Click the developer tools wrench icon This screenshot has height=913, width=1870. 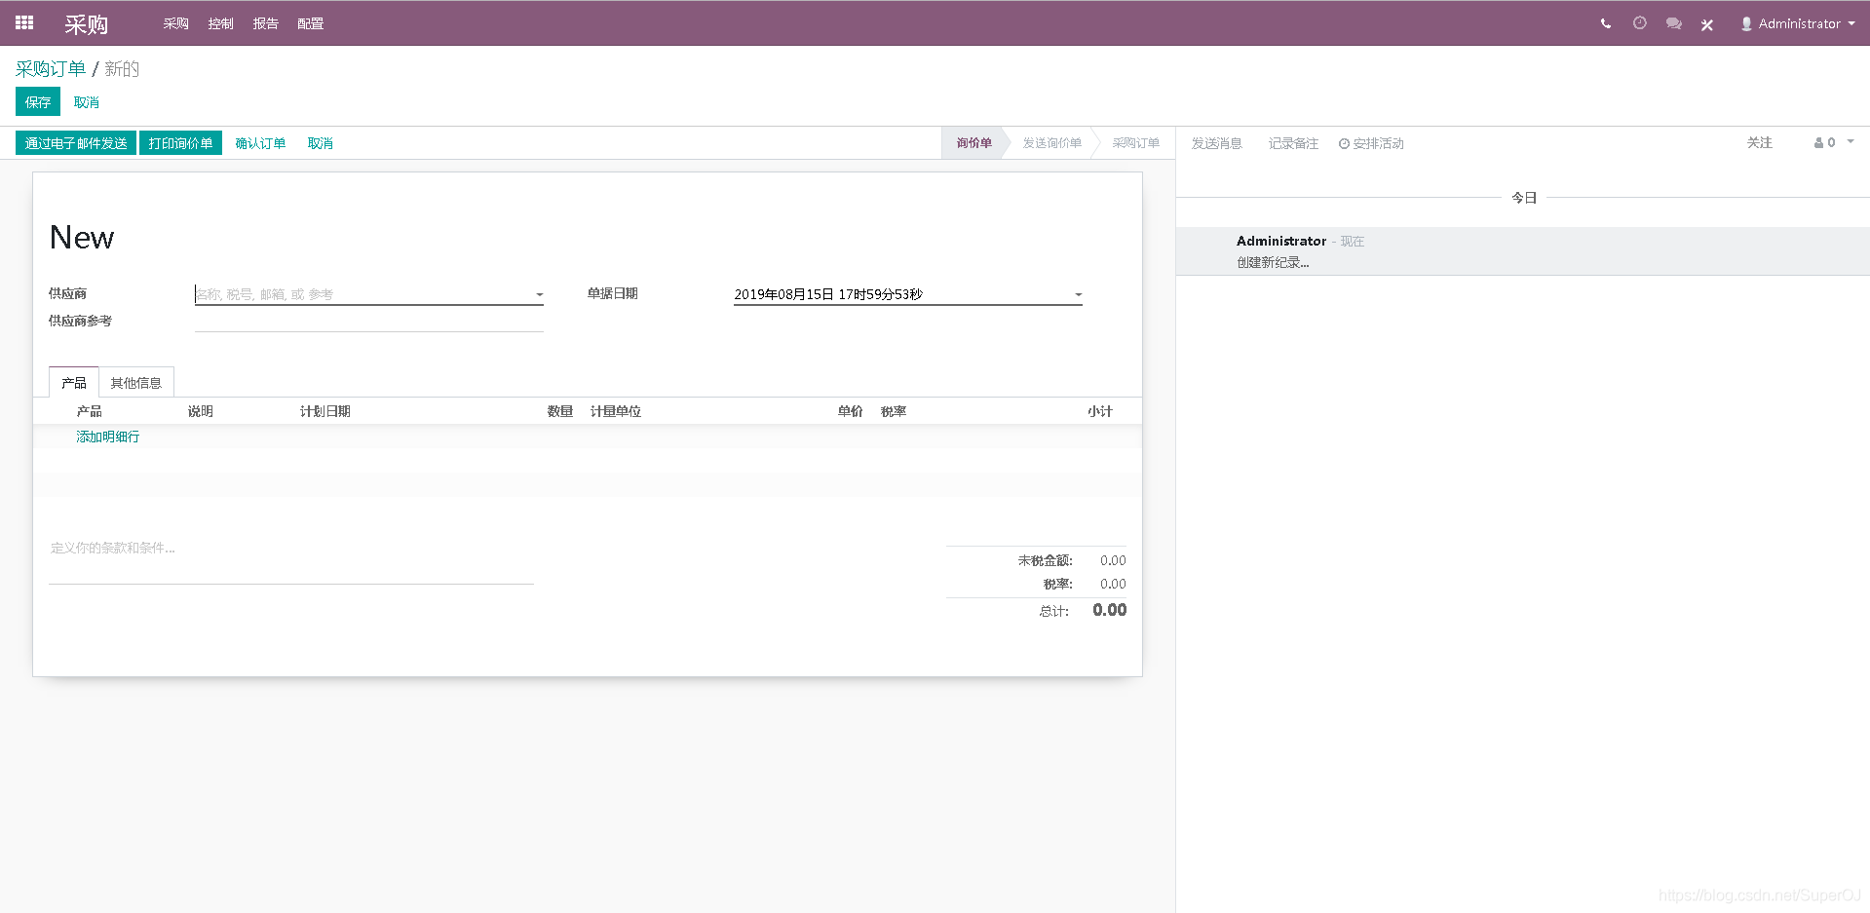coord(1707,24)
